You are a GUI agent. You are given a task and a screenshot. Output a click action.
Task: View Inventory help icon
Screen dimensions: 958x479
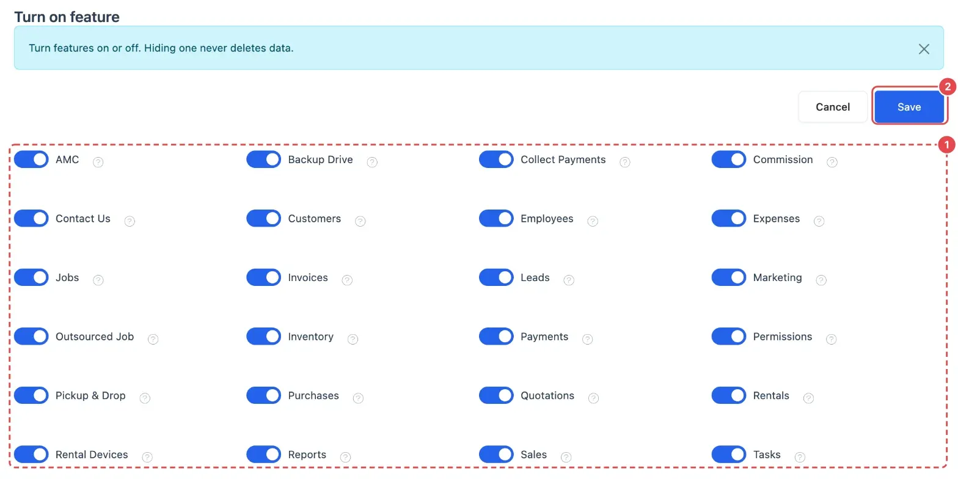tap(353, 339)
